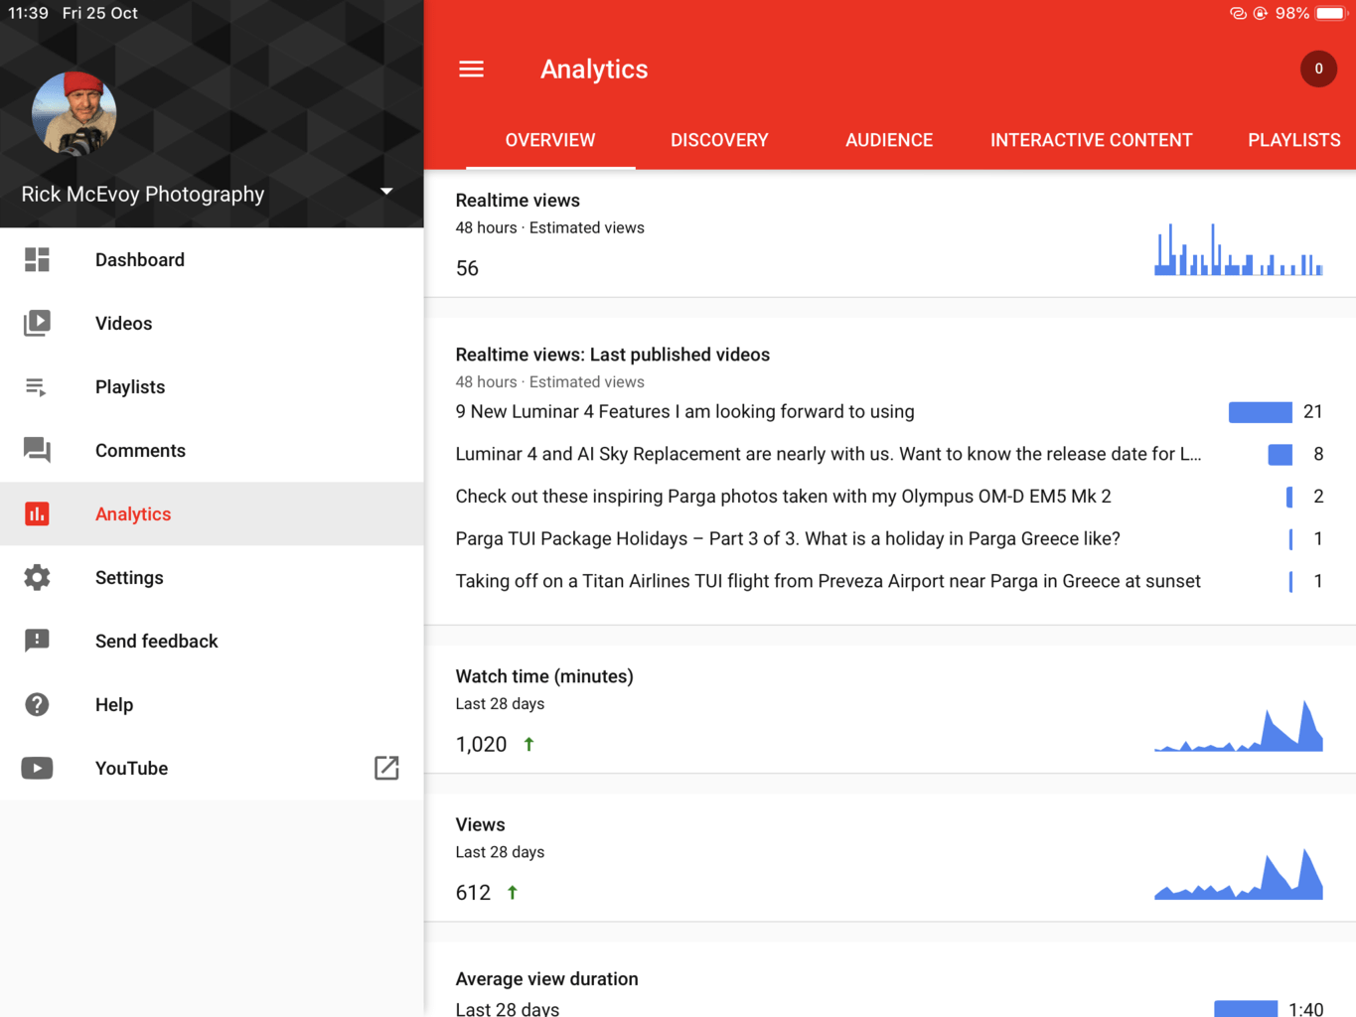Screen dimensions: 1356x1017
Task: Select Analytics in the sidebar
Action: tap(212, 513)
